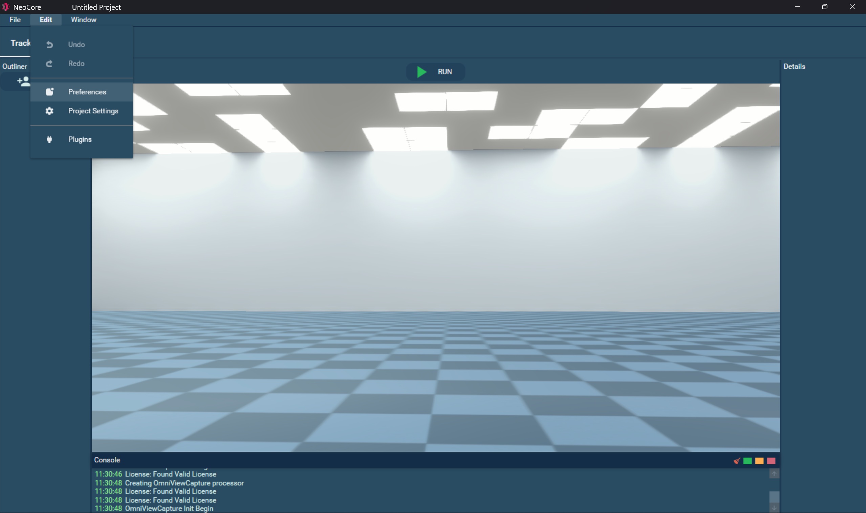Toggle the red console error filter

[x=771, y=461]
